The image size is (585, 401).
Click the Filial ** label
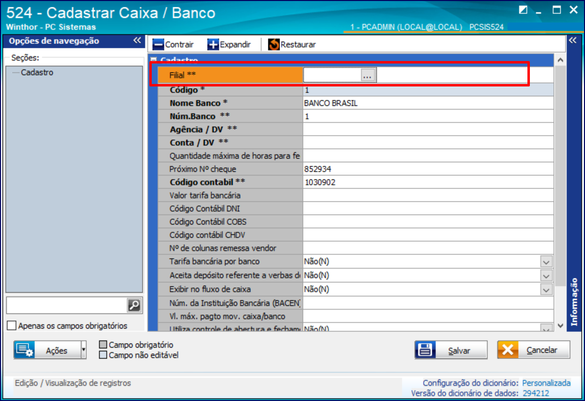click(182, 75)
